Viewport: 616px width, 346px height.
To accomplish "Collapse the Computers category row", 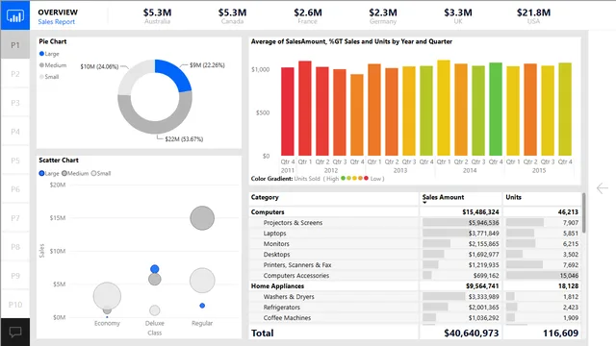I will (x=415, y=211).
